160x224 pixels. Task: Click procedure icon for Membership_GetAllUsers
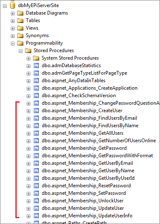coord(36,133)
